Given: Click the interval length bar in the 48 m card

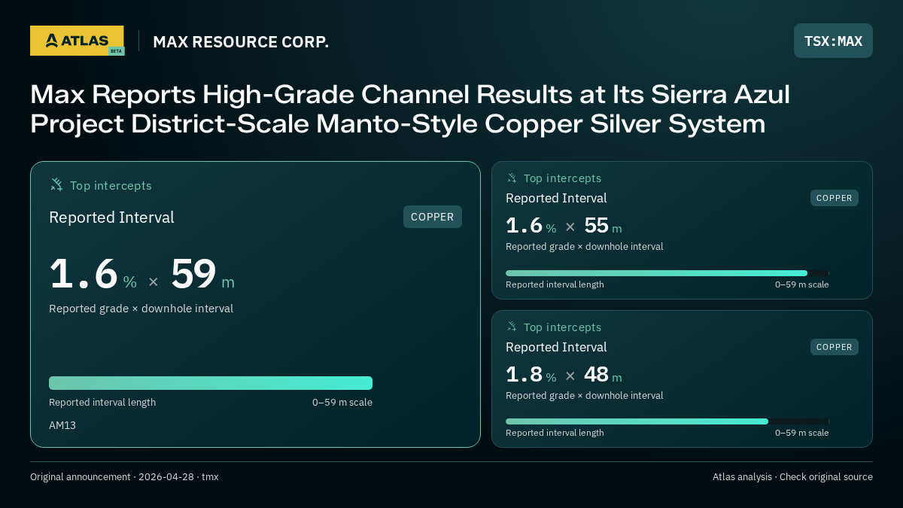Looking at the screenshot, I should click(667, 421).
